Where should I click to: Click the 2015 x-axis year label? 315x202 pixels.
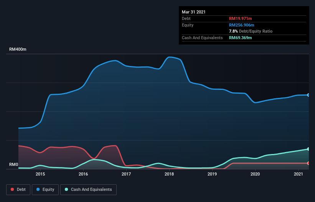(x=40, y=174)
